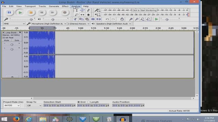Open the Effect menu
The image size is (218, 122).
(65, 6)
